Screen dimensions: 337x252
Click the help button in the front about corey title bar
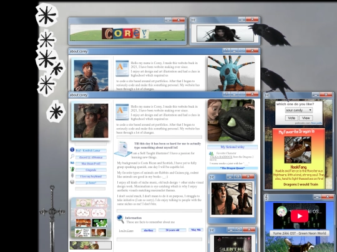227,94
